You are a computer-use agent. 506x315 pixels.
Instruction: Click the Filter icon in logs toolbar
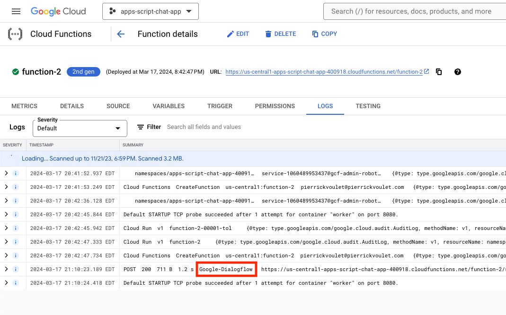tap(141, 127)
